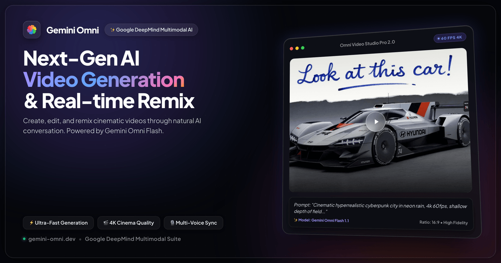Click the Model: Gemini Omni Flash 1.1 label
The width and height of the screenshot is (501, 263).
pyautogui.click(x=321, y=220)
